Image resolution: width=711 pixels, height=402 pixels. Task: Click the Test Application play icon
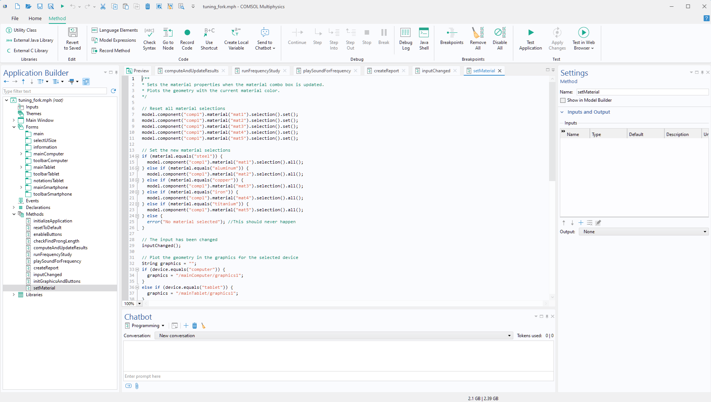pos(530,33)
